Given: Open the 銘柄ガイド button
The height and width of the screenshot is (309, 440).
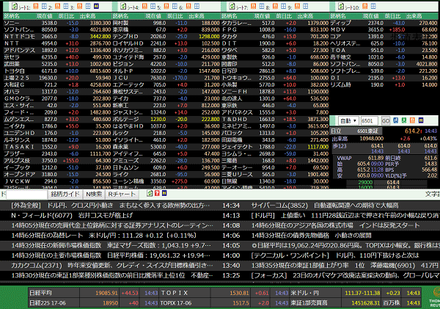Looking at the screenshot, I should click(65, 194).
